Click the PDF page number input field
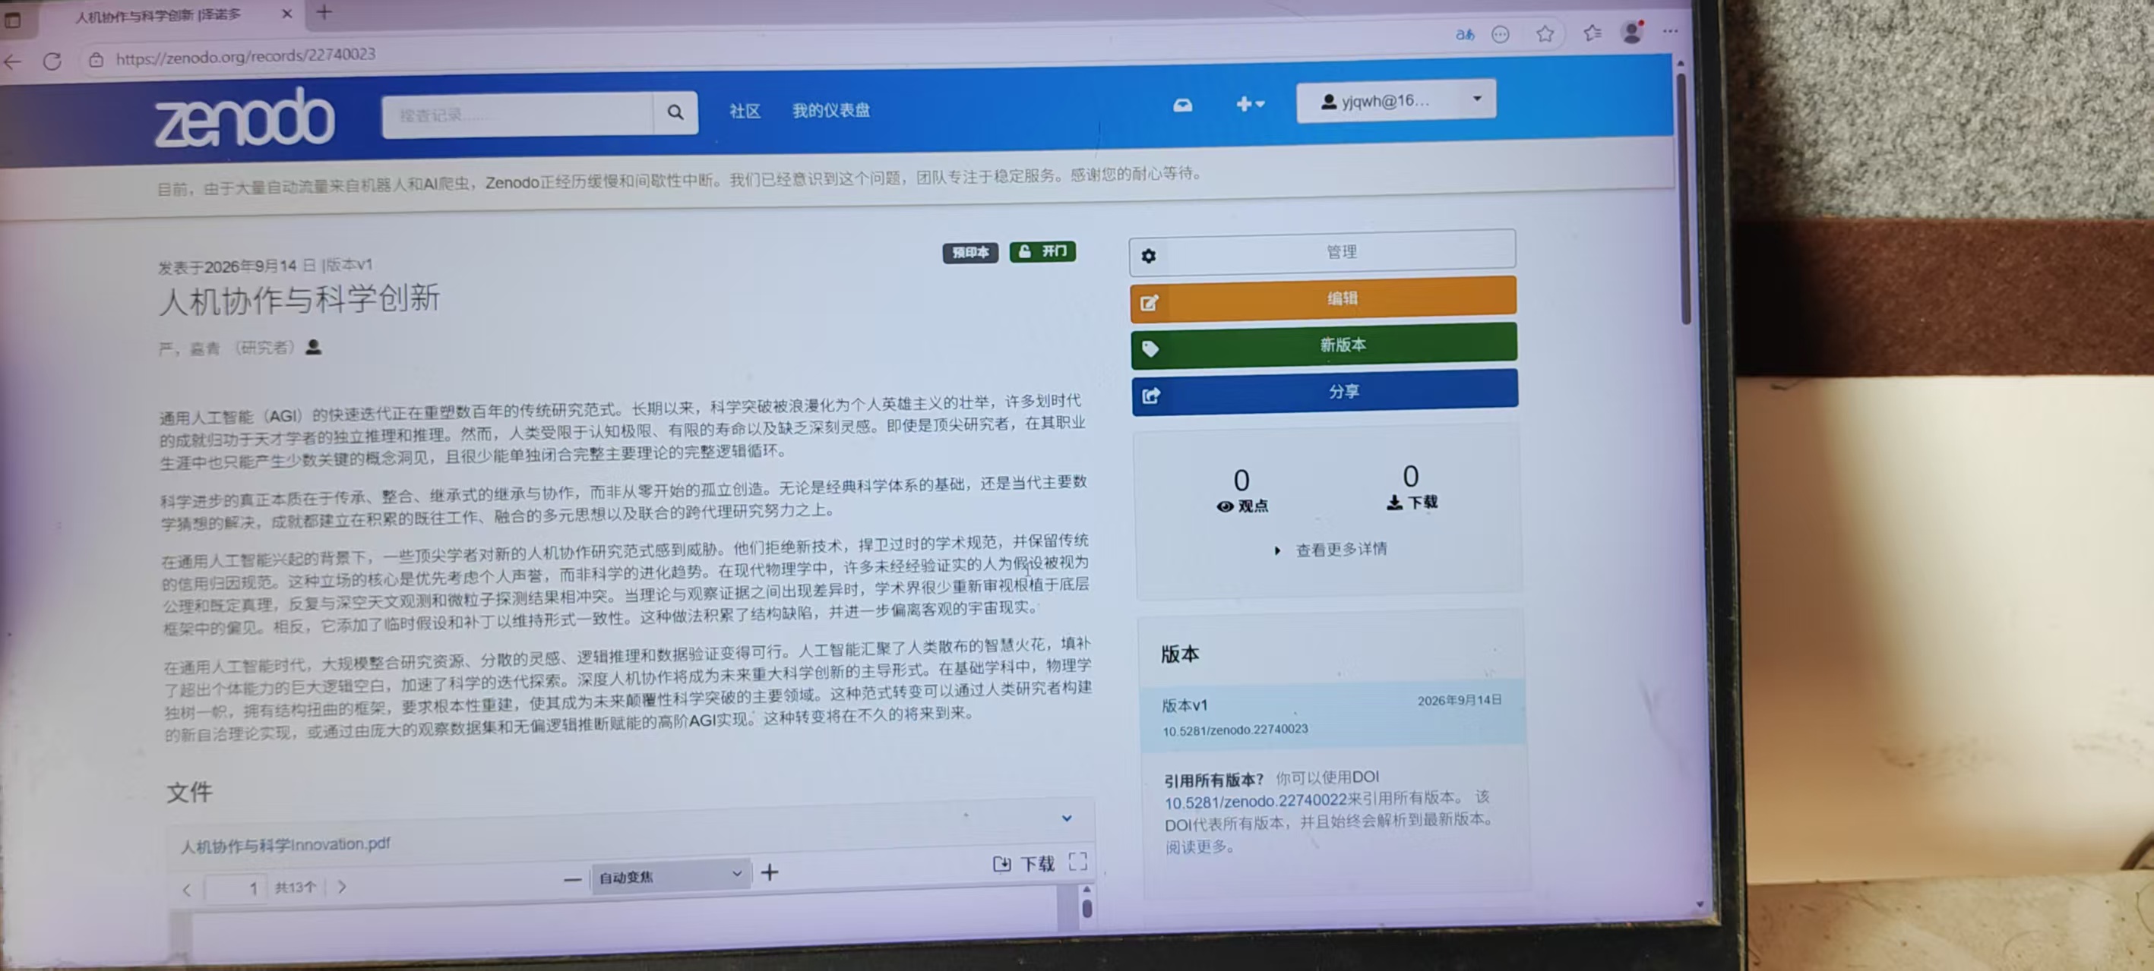The width and height of the screenshot is (2154, 971). (x=236, y=887)
